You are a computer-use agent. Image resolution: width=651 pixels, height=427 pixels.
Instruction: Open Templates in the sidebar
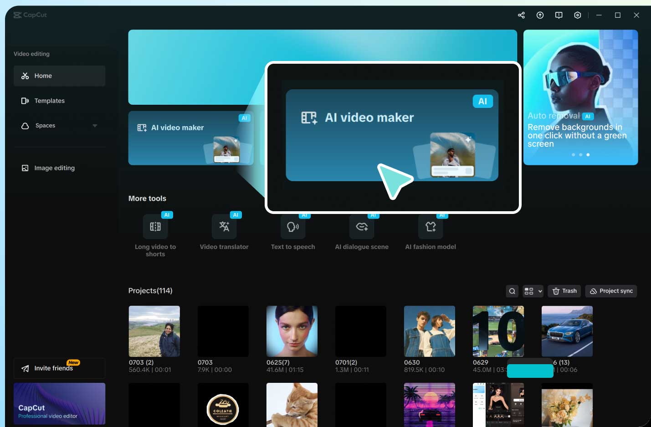[x=59, y=101]
